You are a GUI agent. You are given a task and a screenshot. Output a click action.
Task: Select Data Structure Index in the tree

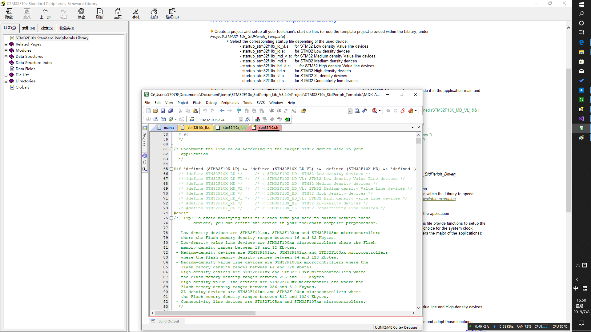tap(34, 63)
